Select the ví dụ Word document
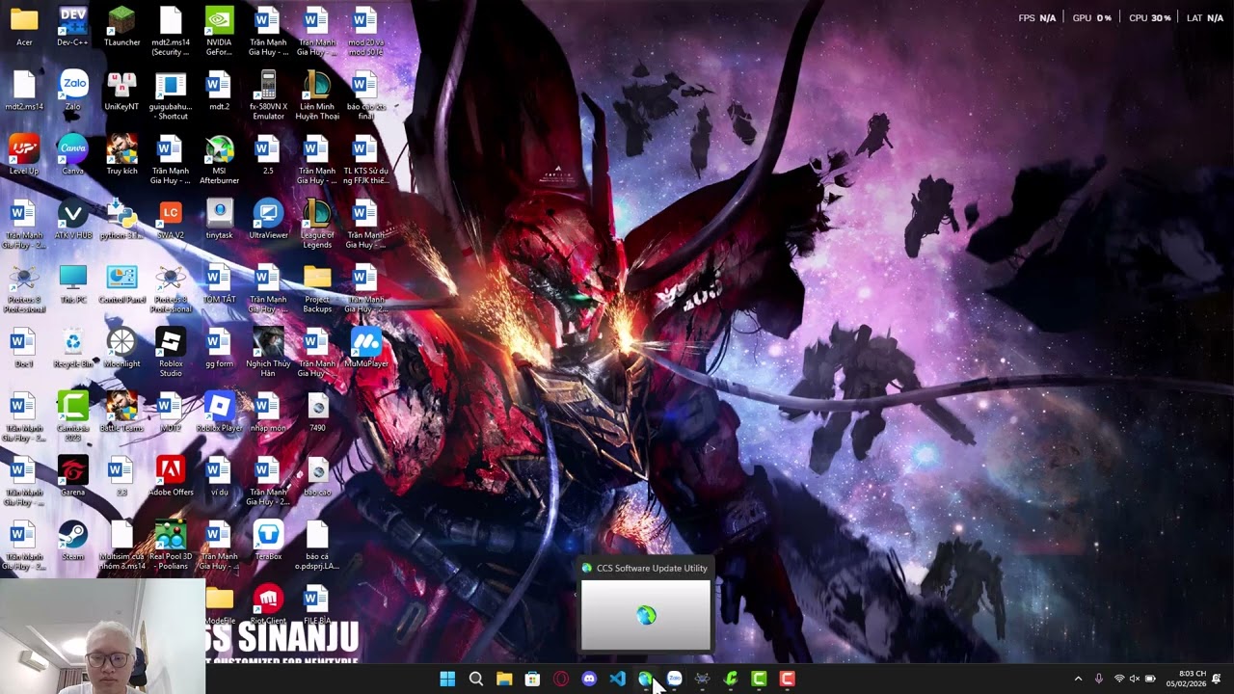The width and height of the screenshot is (1234, 694). point(219,476)
